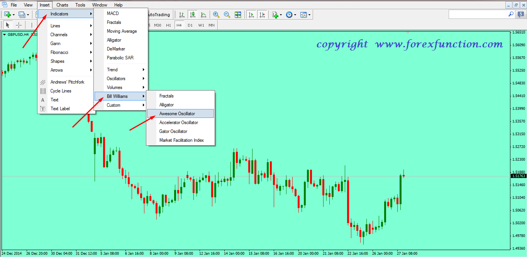Open the File menu
This screenshot has width=527, height=257.
point(14,5)
